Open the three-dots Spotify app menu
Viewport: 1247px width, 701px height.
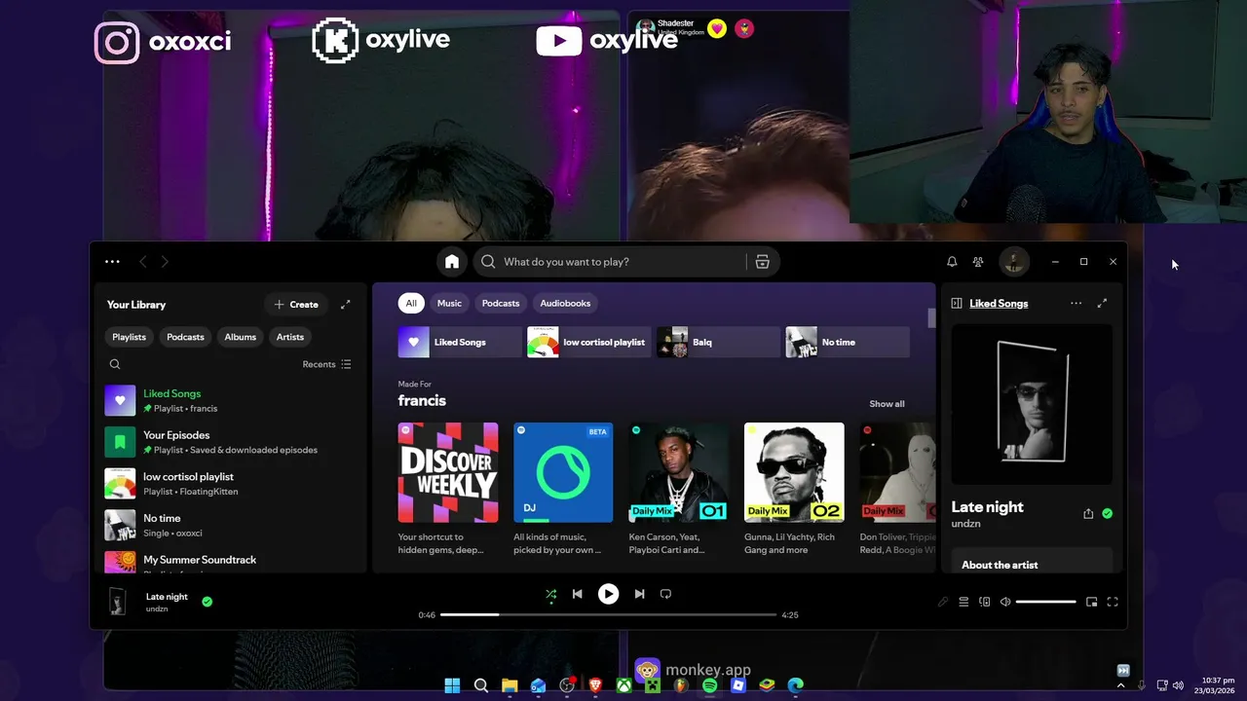[112, 261]
